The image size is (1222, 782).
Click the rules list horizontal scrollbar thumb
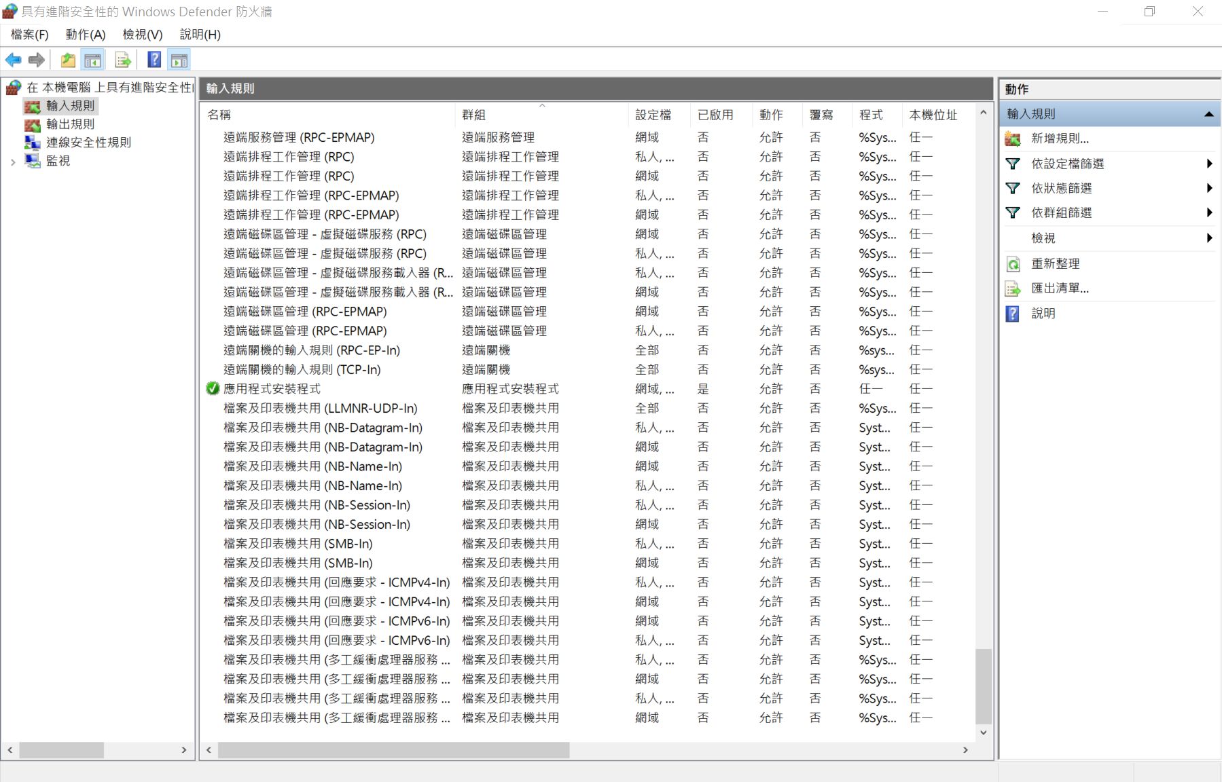[x=394, y=750]
